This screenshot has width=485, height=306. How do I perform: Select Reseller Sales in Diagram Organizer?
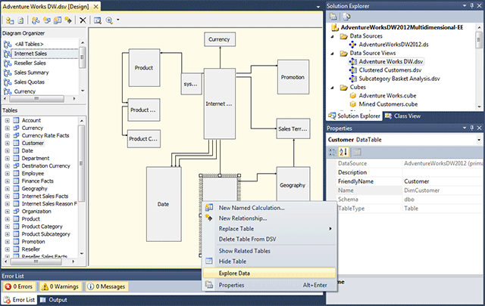pyautogui.click(x=31, y=63)
